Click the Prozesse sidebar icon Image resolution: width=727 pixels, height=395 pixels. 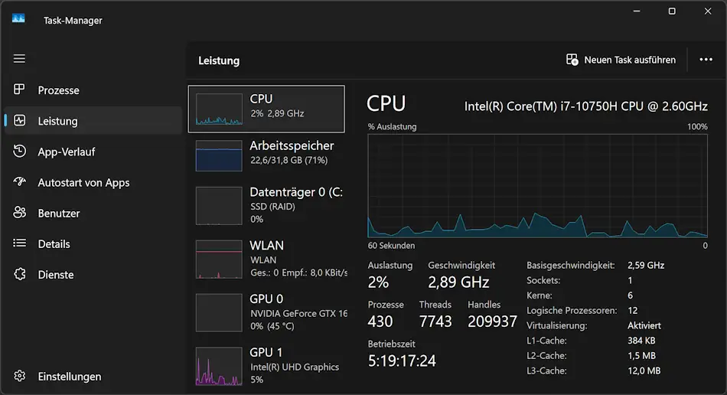[19, 89]
